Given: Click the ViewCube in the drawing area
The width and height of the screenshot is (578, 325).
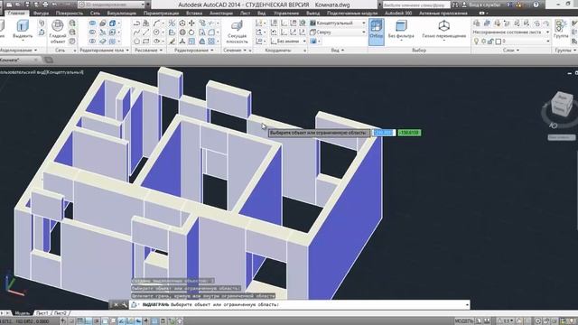Looking at the screenshot, I should tap(563, 104).
